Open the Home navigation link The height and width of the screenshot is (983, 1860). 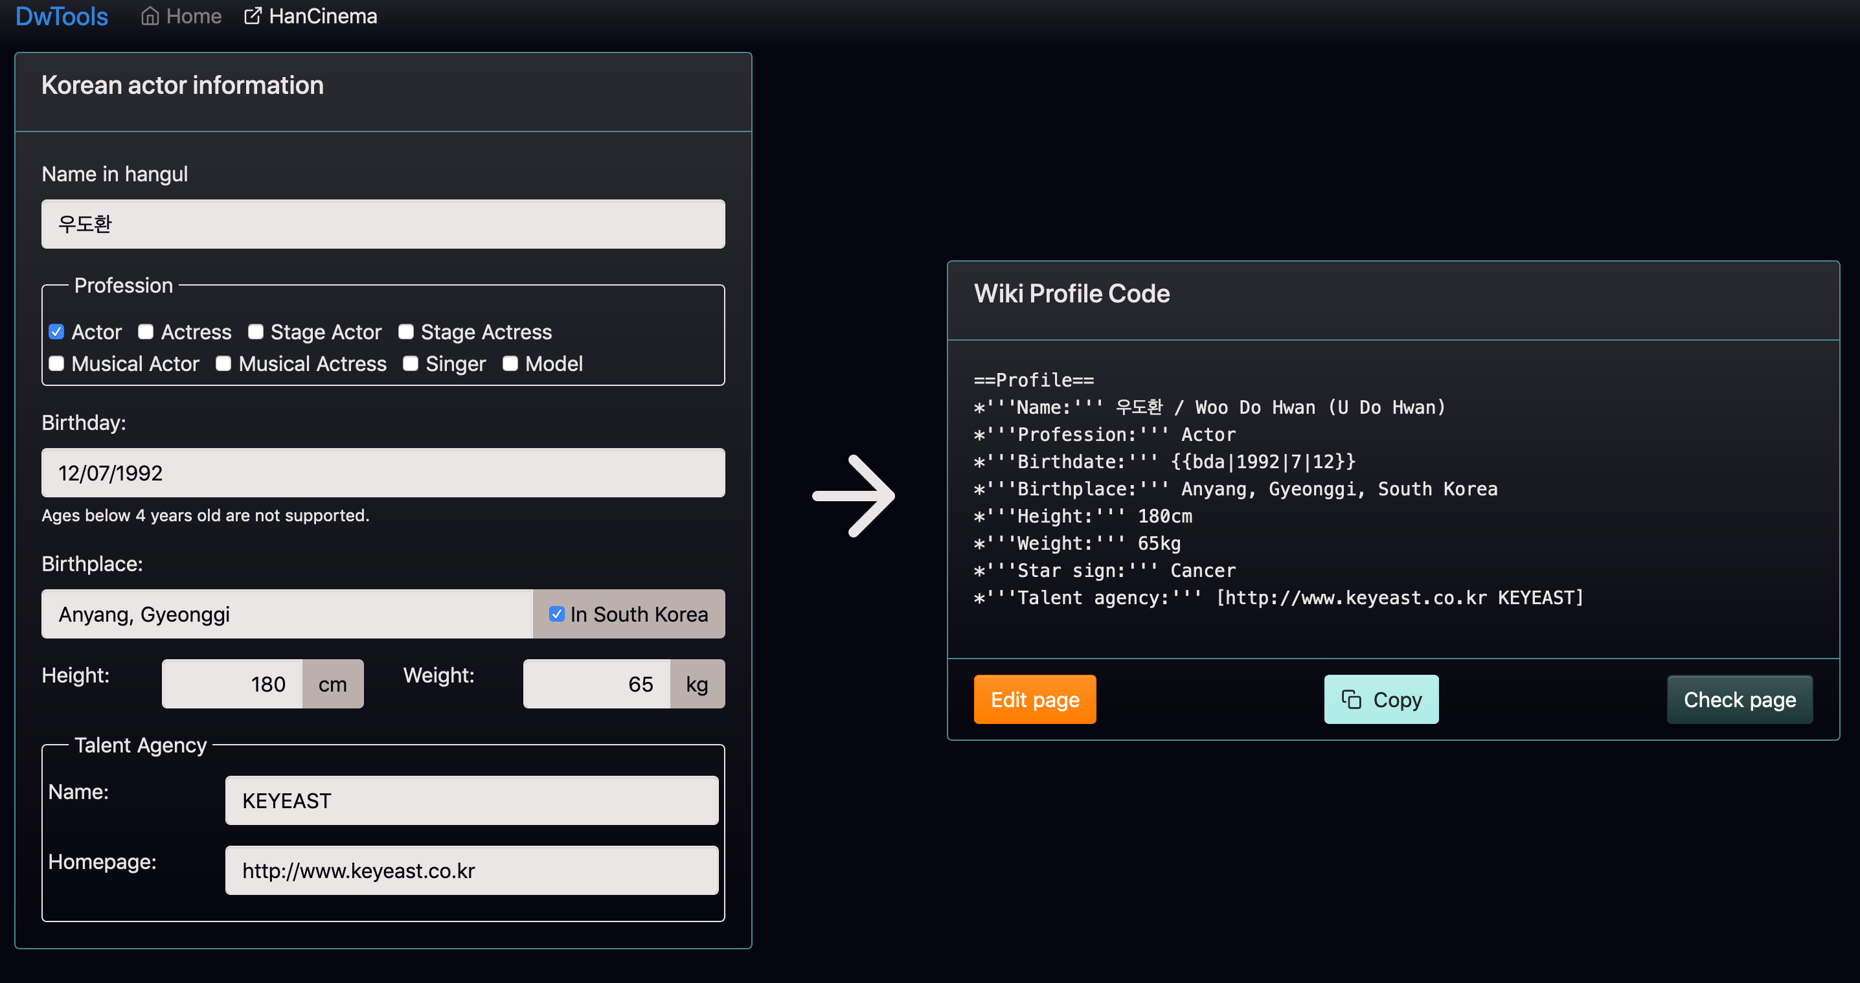coord(181,16)
